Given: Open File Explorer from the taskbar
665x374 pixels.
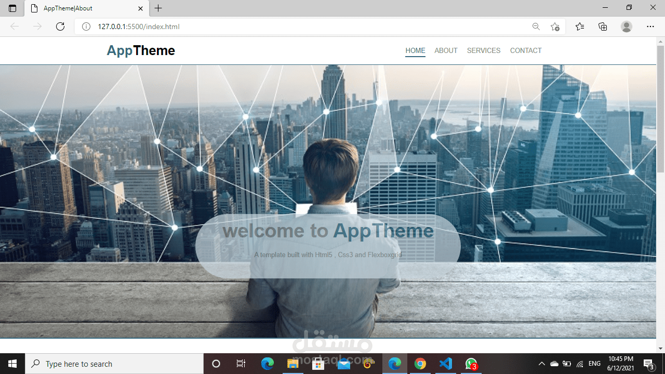Looking at the screenshot, I should 292,364.
